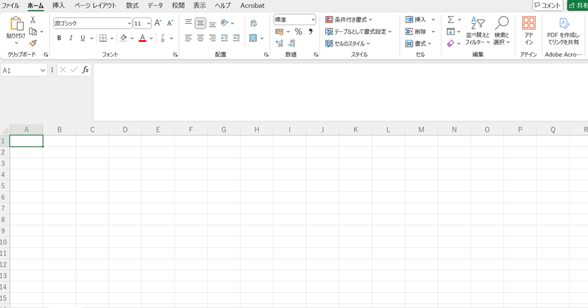Click the コメント button
Screen dimensions: 588x308
tap(548, 5)
